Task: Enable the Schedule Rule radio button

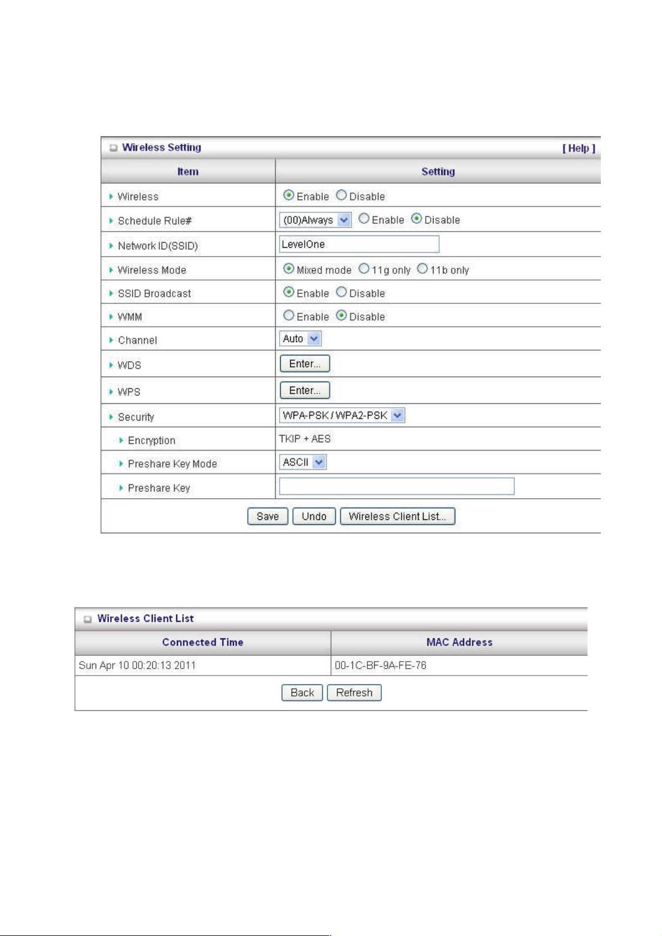Action: tap(364, 219)
